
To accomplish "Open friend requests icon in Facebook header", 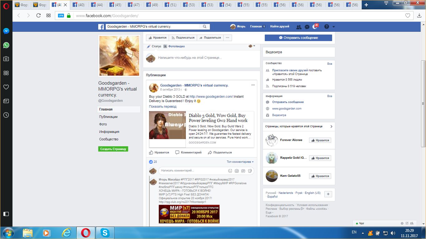I will 299,27.
